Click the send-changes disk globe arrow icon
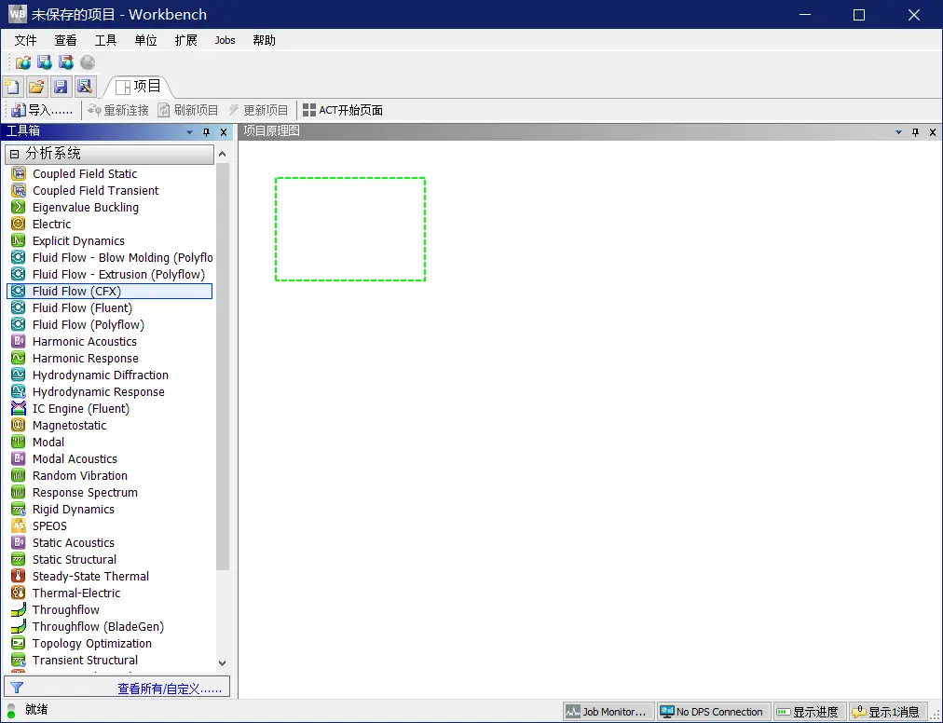Viewport: 943px width, 723px height. click(x=66, y=61)
